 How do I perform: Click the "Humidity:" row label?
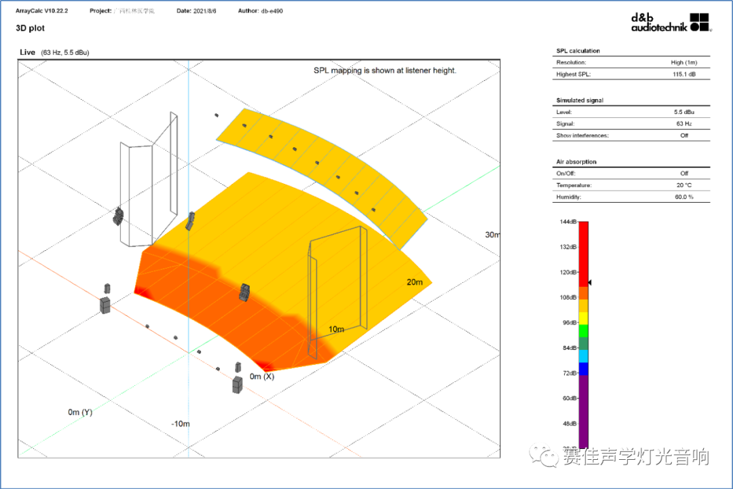coord(569,197)
